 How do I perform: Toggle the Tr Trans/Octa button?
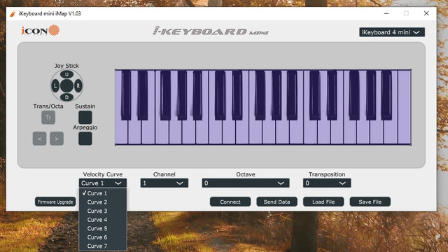coord(48,118)
